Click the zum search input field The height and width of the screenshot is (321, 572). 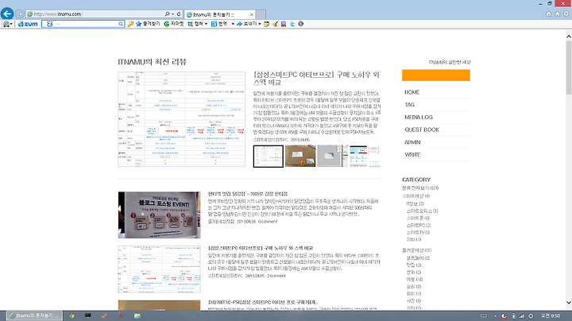(84, 24)
